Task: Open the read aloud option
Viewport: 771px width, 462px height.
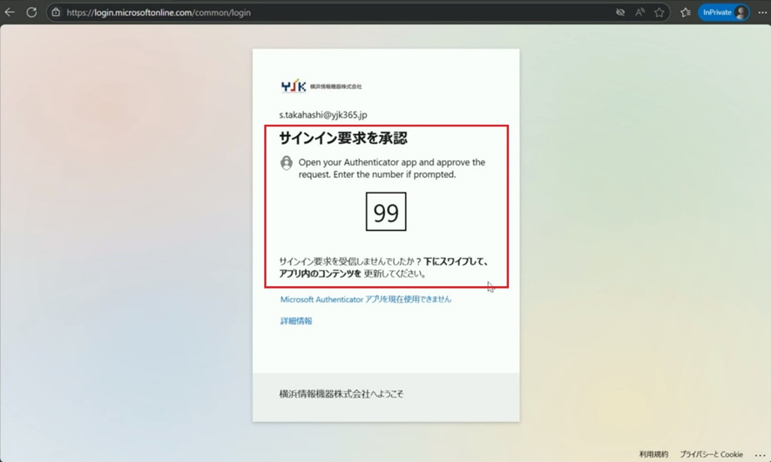Action: pos(639,13)
